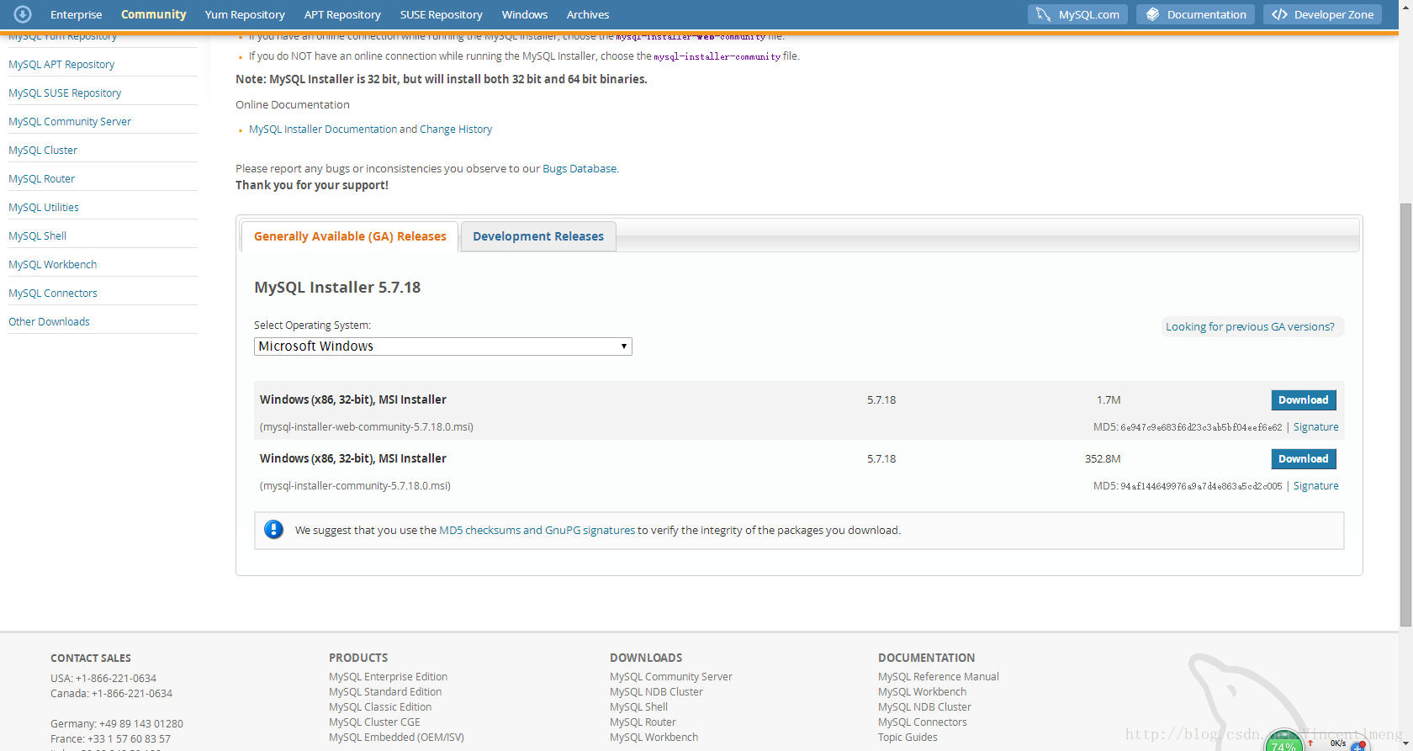Image resolution: width=1413 pixels, height=751 pixels.
Task: Open Looking for previous GA versions link
Action: point(1250,326)
